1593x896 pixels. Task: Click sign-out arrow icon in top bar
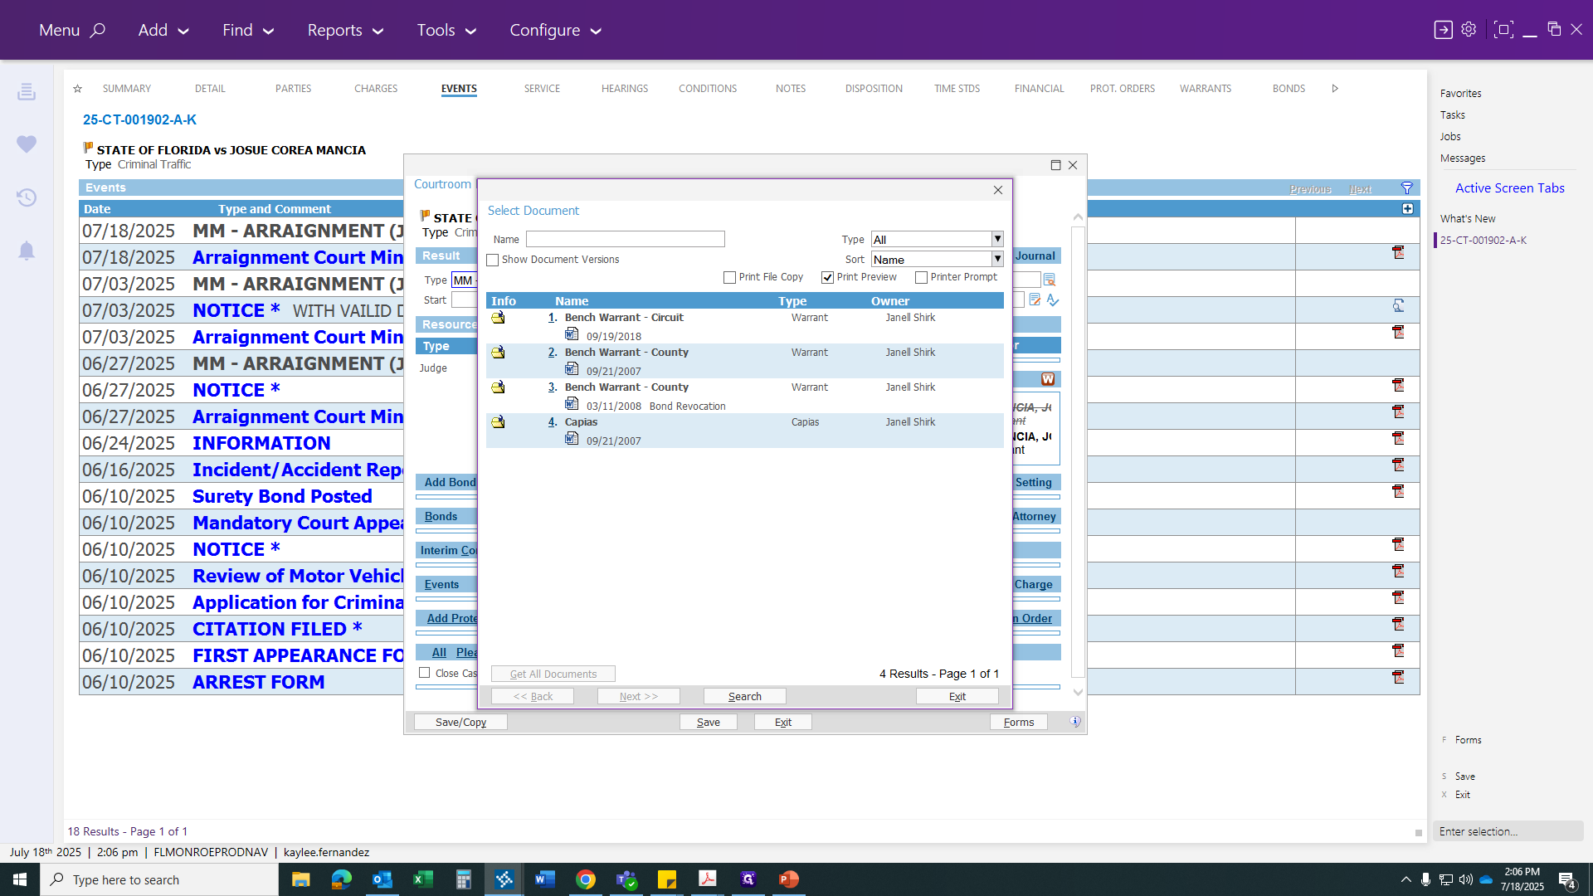(x=1444, y=30)
